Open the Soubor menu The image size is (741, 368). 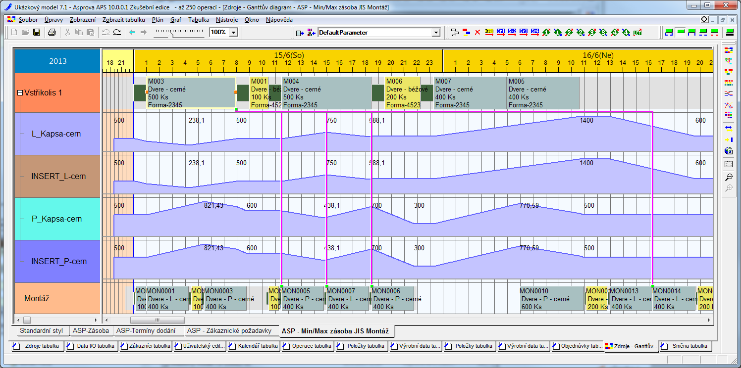pos(28,20)
